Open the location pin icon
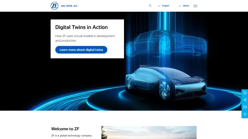 [245, 114]
